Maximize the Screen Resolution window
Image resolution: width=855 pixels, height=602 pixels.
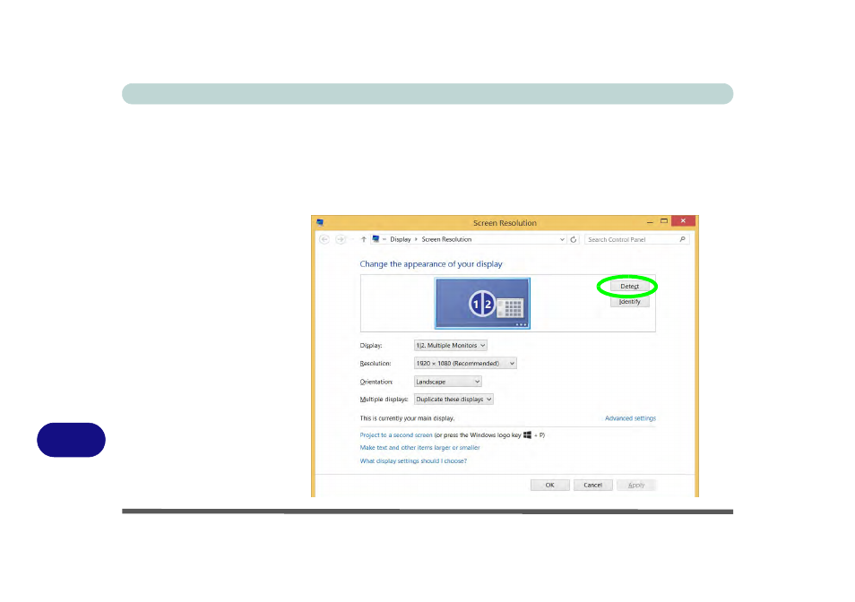(x=663, y=221)
